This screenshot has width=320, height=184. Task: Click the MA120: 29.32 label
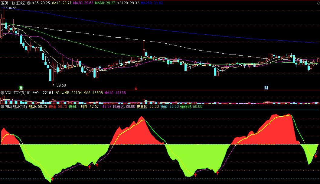click(x=128, y=3)
